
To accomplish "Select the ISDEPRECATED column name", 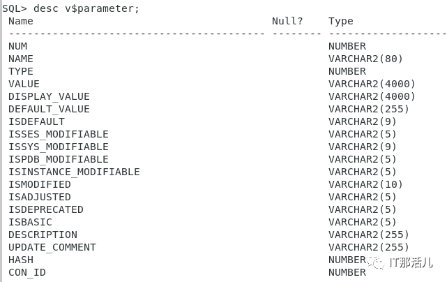I will 46,209.
